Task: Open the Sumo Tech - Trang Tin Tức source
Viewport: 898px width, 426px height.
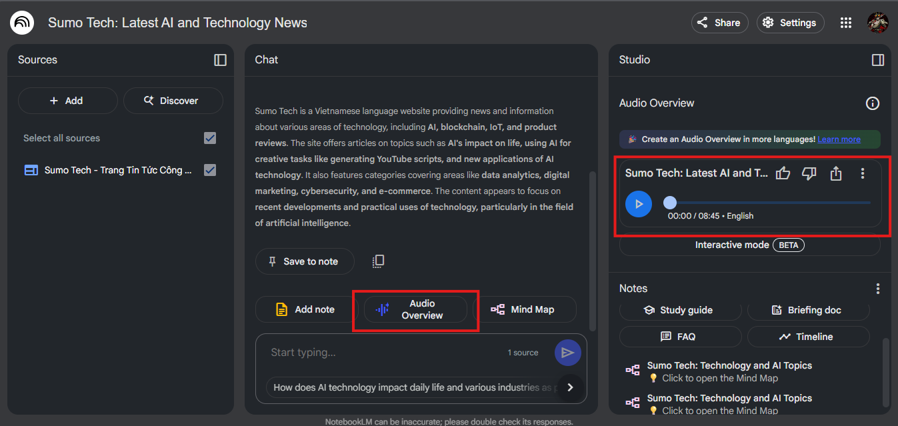Action: 118,170
